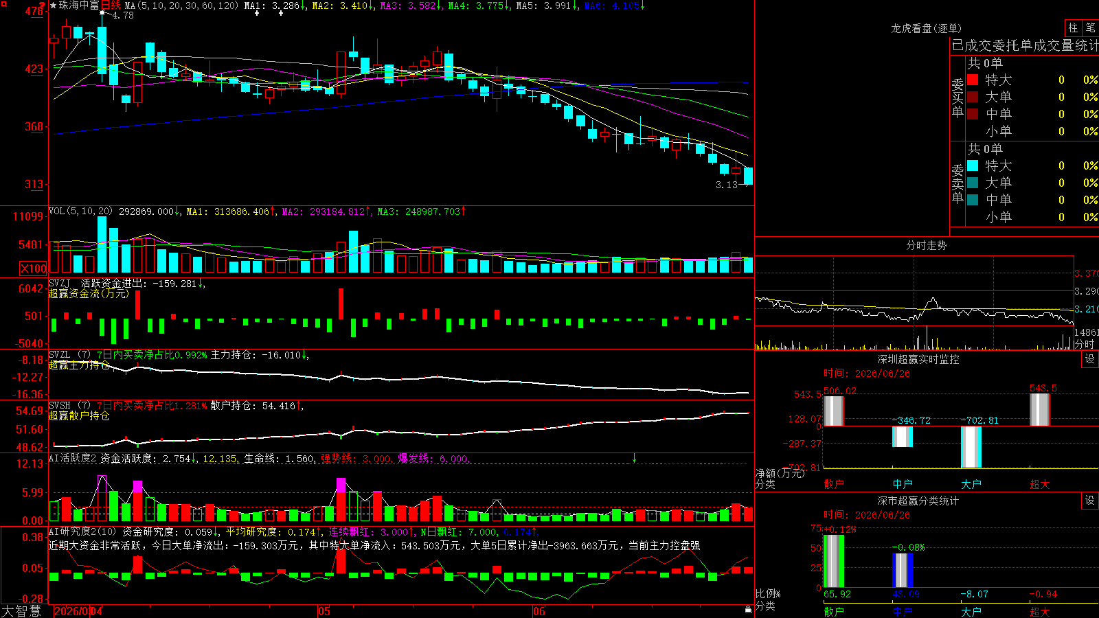Screen dimensions: 1099x618
Task: Click the 深市超赢分类统计 panel title
Action: pyautogui.click(x=918, y=501)
